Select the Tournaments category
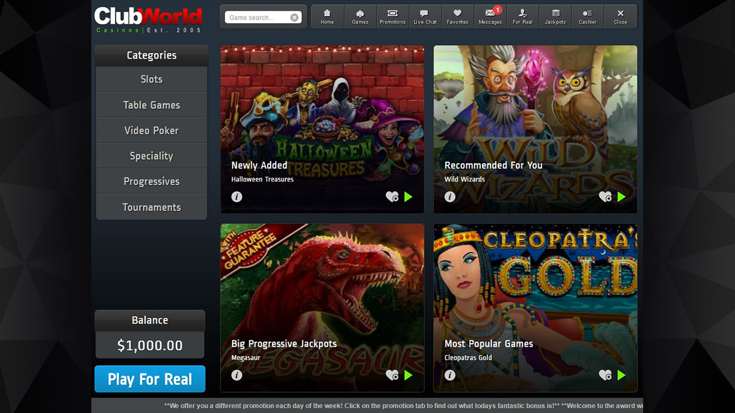The width and height of the screenshot is (735, 413). pos(151,207)
